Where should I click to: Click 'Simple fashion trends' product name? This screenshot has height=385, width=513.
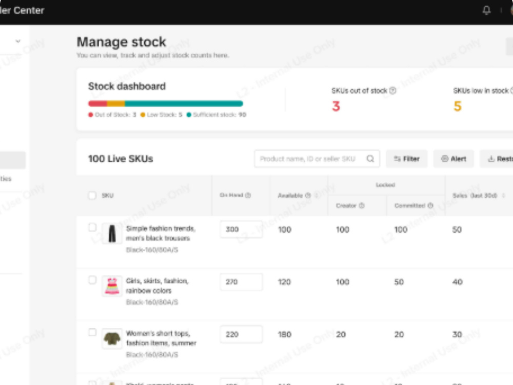click(161, 233)
